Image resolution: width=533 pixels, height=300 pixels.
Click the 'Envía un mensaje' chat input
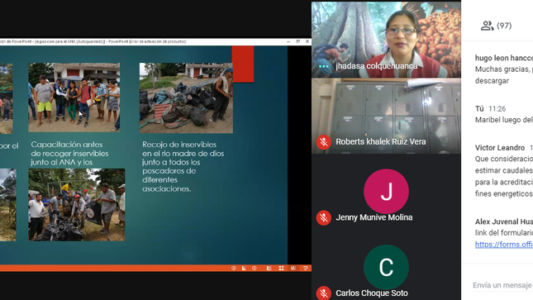[x=502, y=285]
